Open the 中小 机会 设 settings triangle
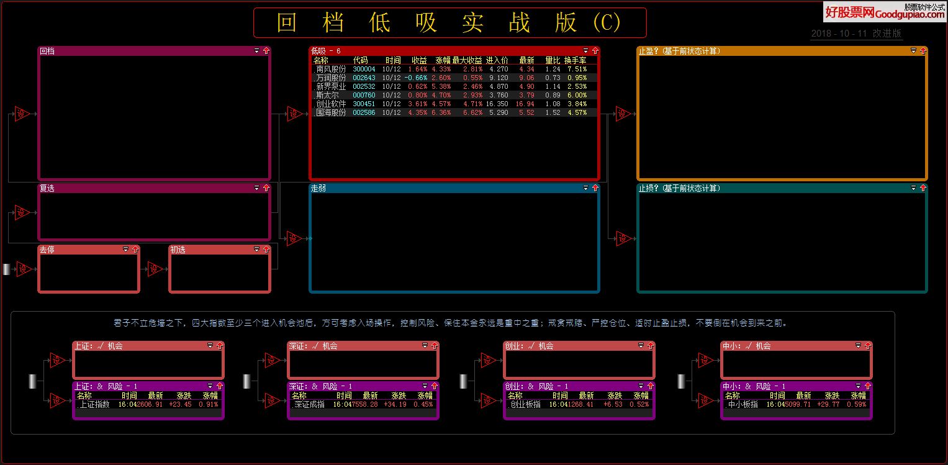The height and width of the screenshot is (465, 948). coord(705,360)
